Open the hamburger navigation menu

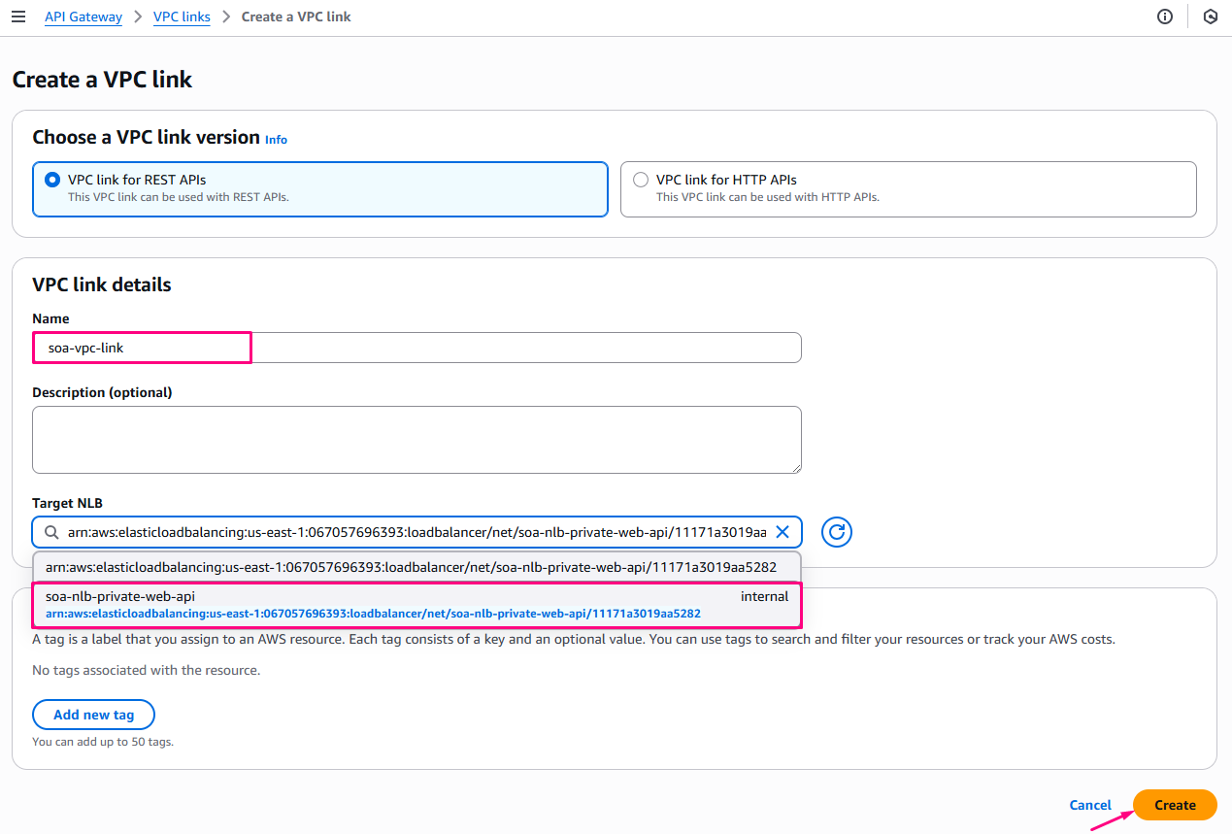(18, 17)
